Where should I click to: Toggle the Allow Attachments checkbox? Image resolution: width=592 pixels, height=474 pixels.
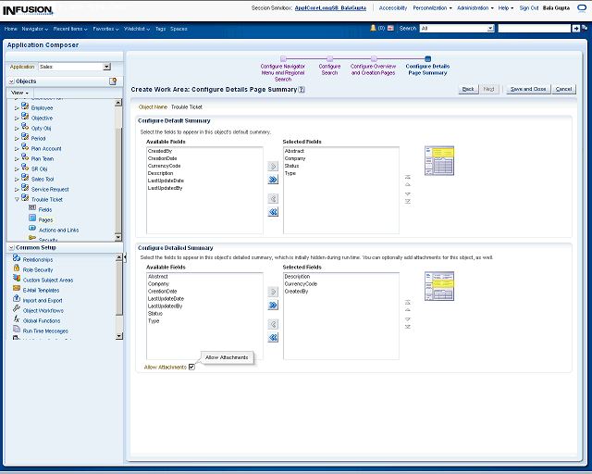(x=191, y=368)
